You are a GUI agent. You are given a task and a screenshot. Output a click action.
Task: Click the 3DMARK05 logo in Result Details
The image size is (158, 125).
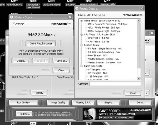[x=133, y=15]
